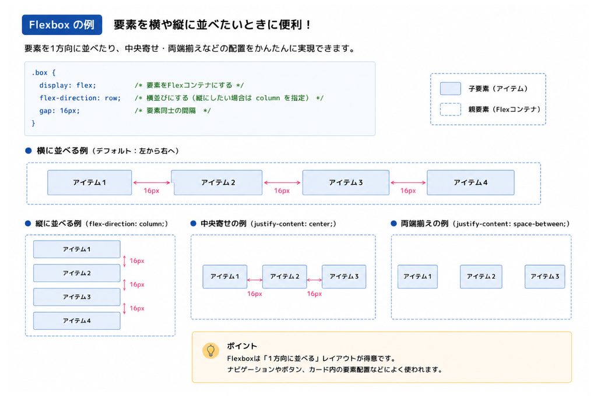Click アイテム3 in the center-aligned example
The image size is (597, 398).
pos(344,277)
